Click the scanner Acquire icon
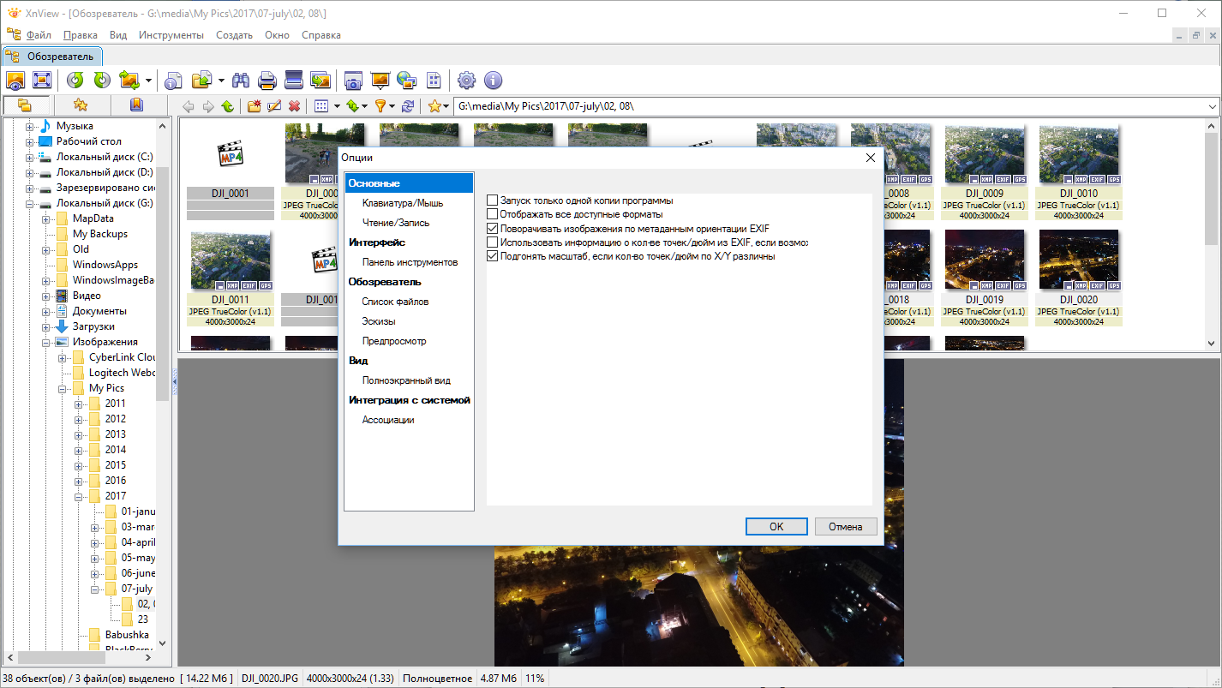1222x688 pixels. click(294, 81)
